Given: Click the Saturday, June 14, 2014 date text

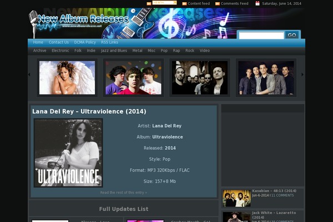Looking at the screenshot, I should coord(281,3).
